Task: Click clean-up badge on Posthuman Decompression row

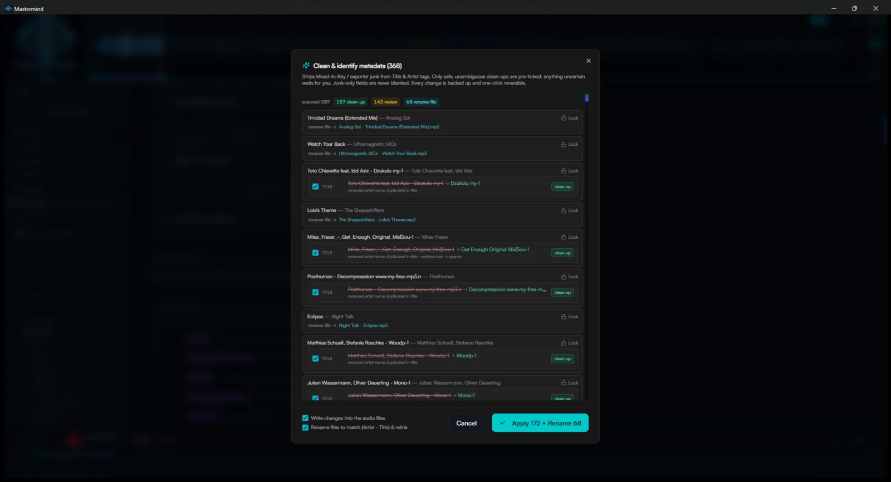Action: click(x=562, y=292)
